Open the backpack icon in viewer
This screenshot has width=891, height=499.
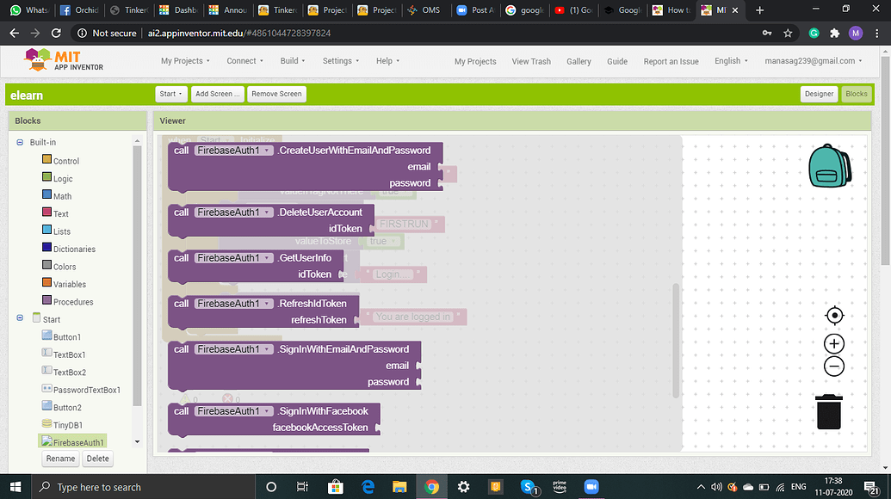point(829,165)
